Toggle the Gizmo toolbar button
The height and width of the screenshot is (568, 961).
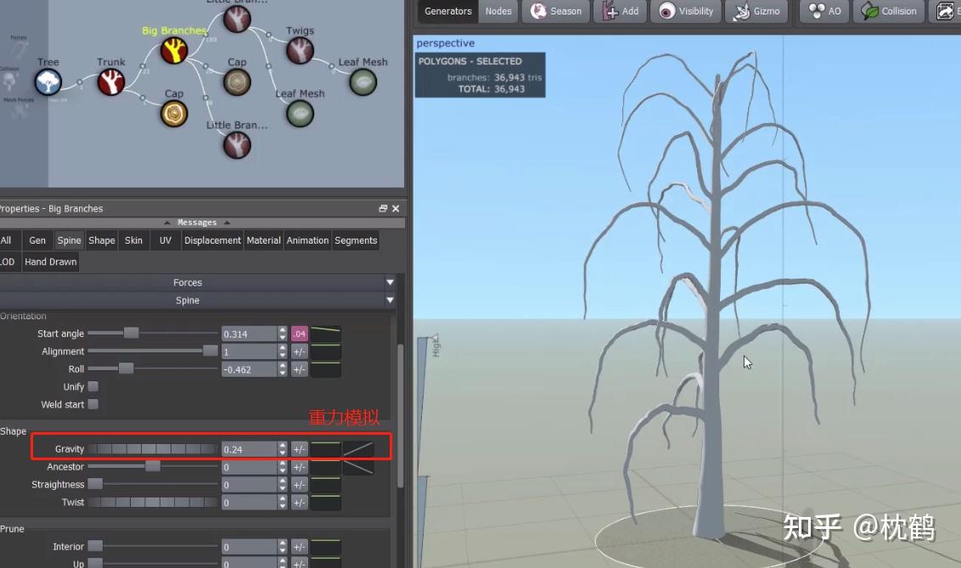click(x=757, y=11)
